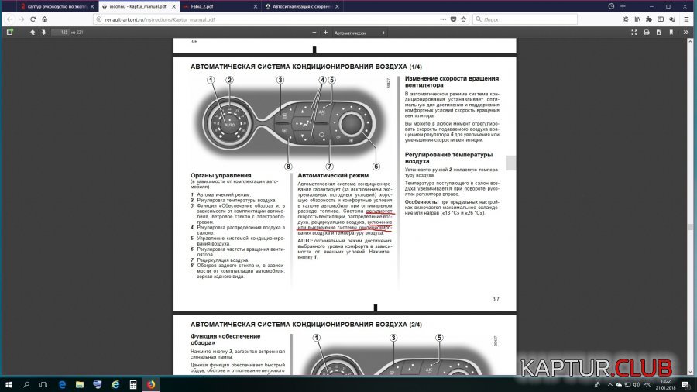The width and height of the screenshot is (697, 392).
Task: Go to previous PDF page arrow
Action: pyautogui.click(x=33, y=32)
